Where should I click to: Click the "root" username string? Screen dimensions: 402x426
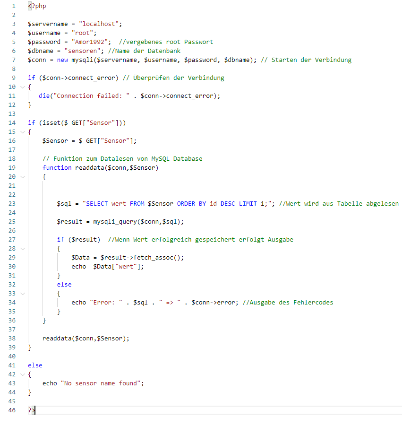[x=84, y=33]
